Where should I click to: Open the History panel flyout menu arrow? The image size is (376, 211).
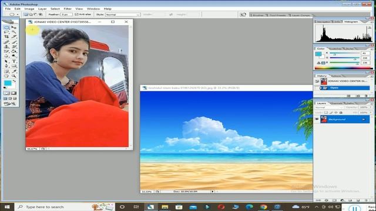click(x=371, y=76)
